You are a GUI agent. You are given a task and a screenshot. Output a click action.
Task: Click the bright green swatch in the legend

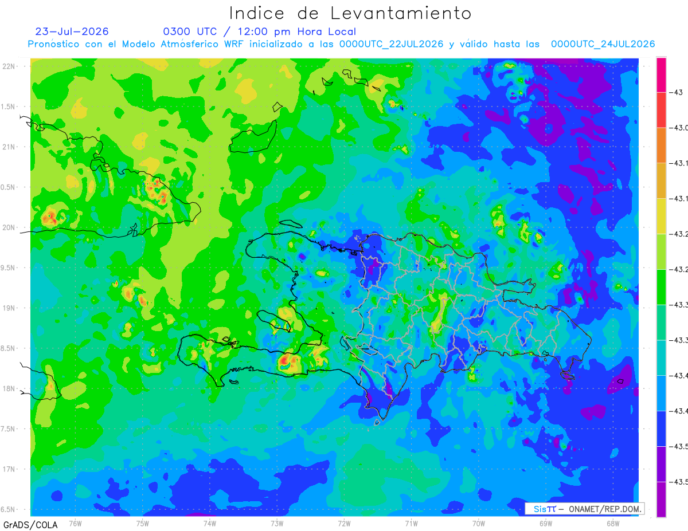tap(661, 287)
